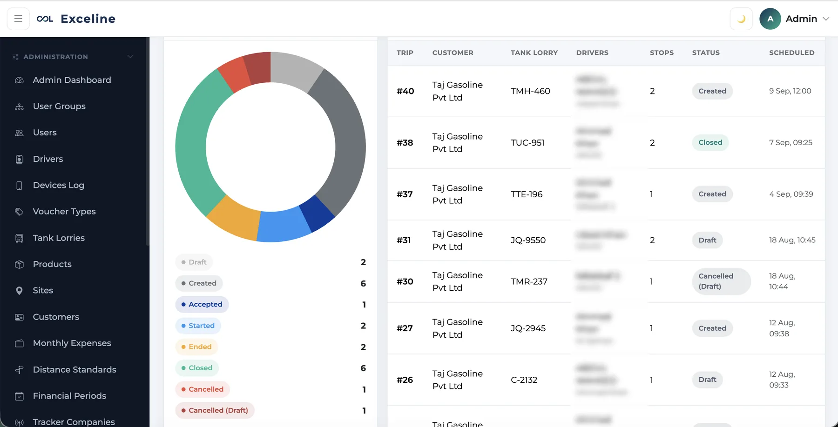Screen dimensions: 838x427
Task: Click the Started legend chip
Action: [x=198, y=326]
